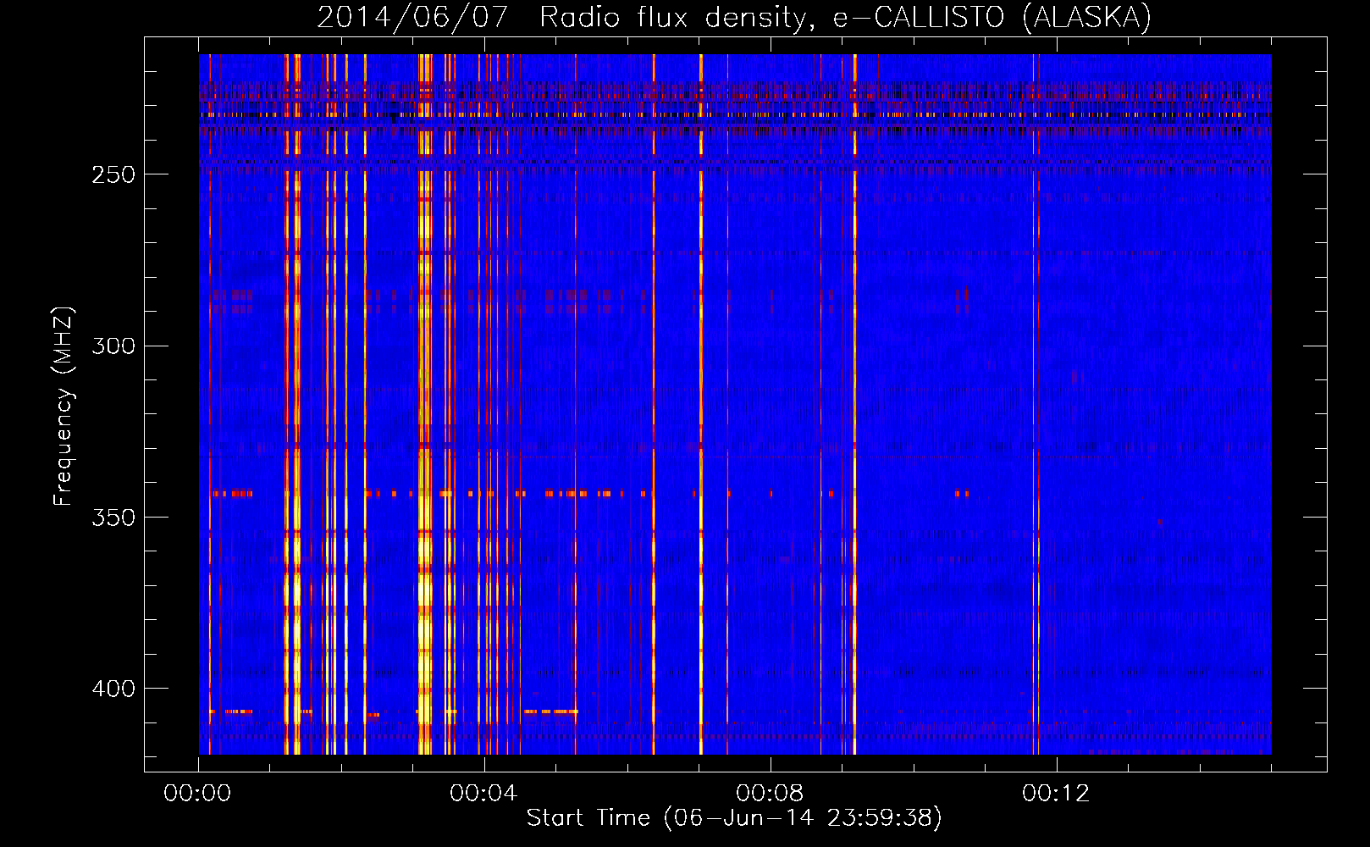Viewport: 1370px width, 847px height.
Task: Click the 250 frequency tick label
Action: click(113, 174)
